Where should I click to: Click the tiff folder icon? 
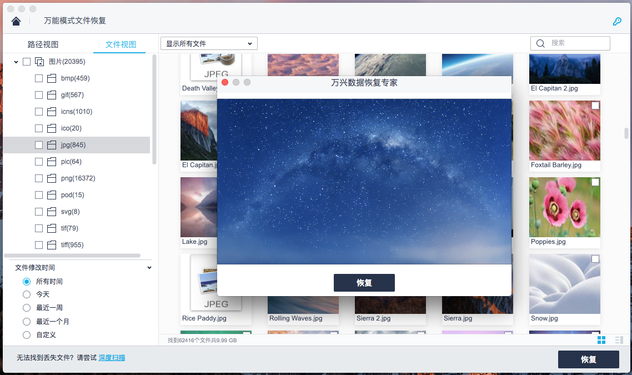coord(52,245)
